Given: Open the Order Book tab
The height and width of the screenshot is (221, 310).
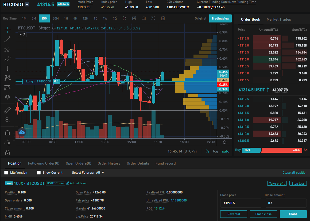Looking at the screenshot, I should pos(250,19).
